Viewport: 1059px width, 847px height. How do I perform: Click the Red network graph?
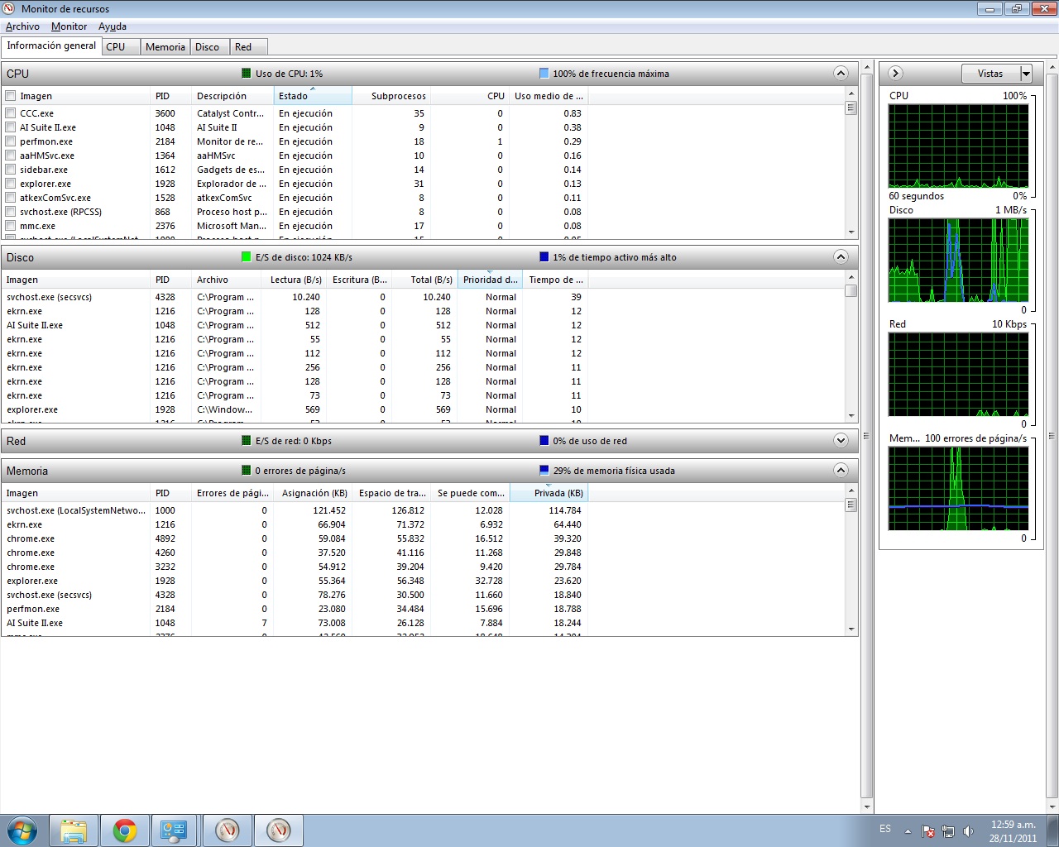point(958,374)
